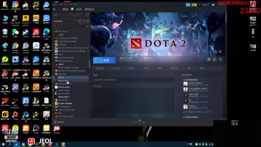This screenshot has width=261, height=147.
Task: Toggle ready-to-play filter icon
Action: tap(88, 21)
